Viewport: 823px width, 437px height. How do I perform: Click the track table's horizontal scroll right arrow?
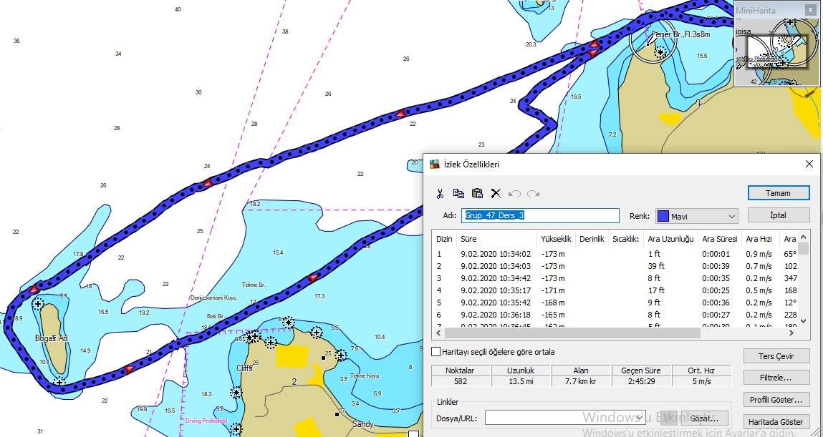point(791,333)
